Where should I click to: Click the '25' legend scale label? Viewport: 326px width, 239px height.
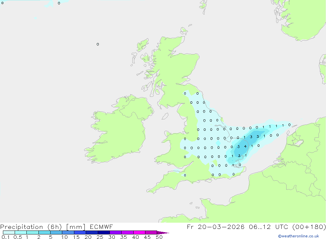point(100,237)
